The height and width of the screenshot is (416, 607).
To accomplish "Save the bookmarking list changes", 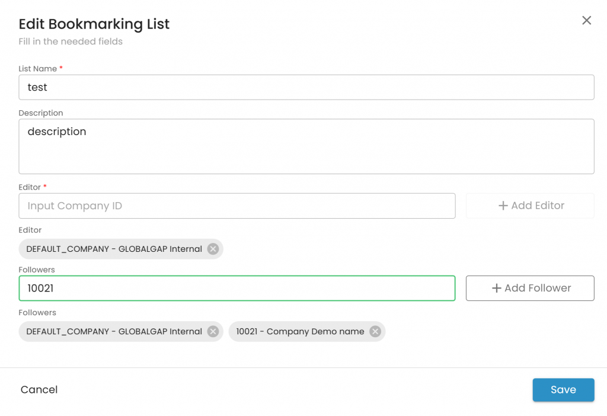I will tap(563, 390).
